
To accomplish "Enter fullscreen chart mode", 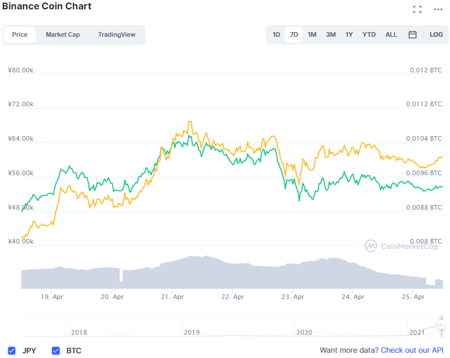I will click(x=417, y=9).
